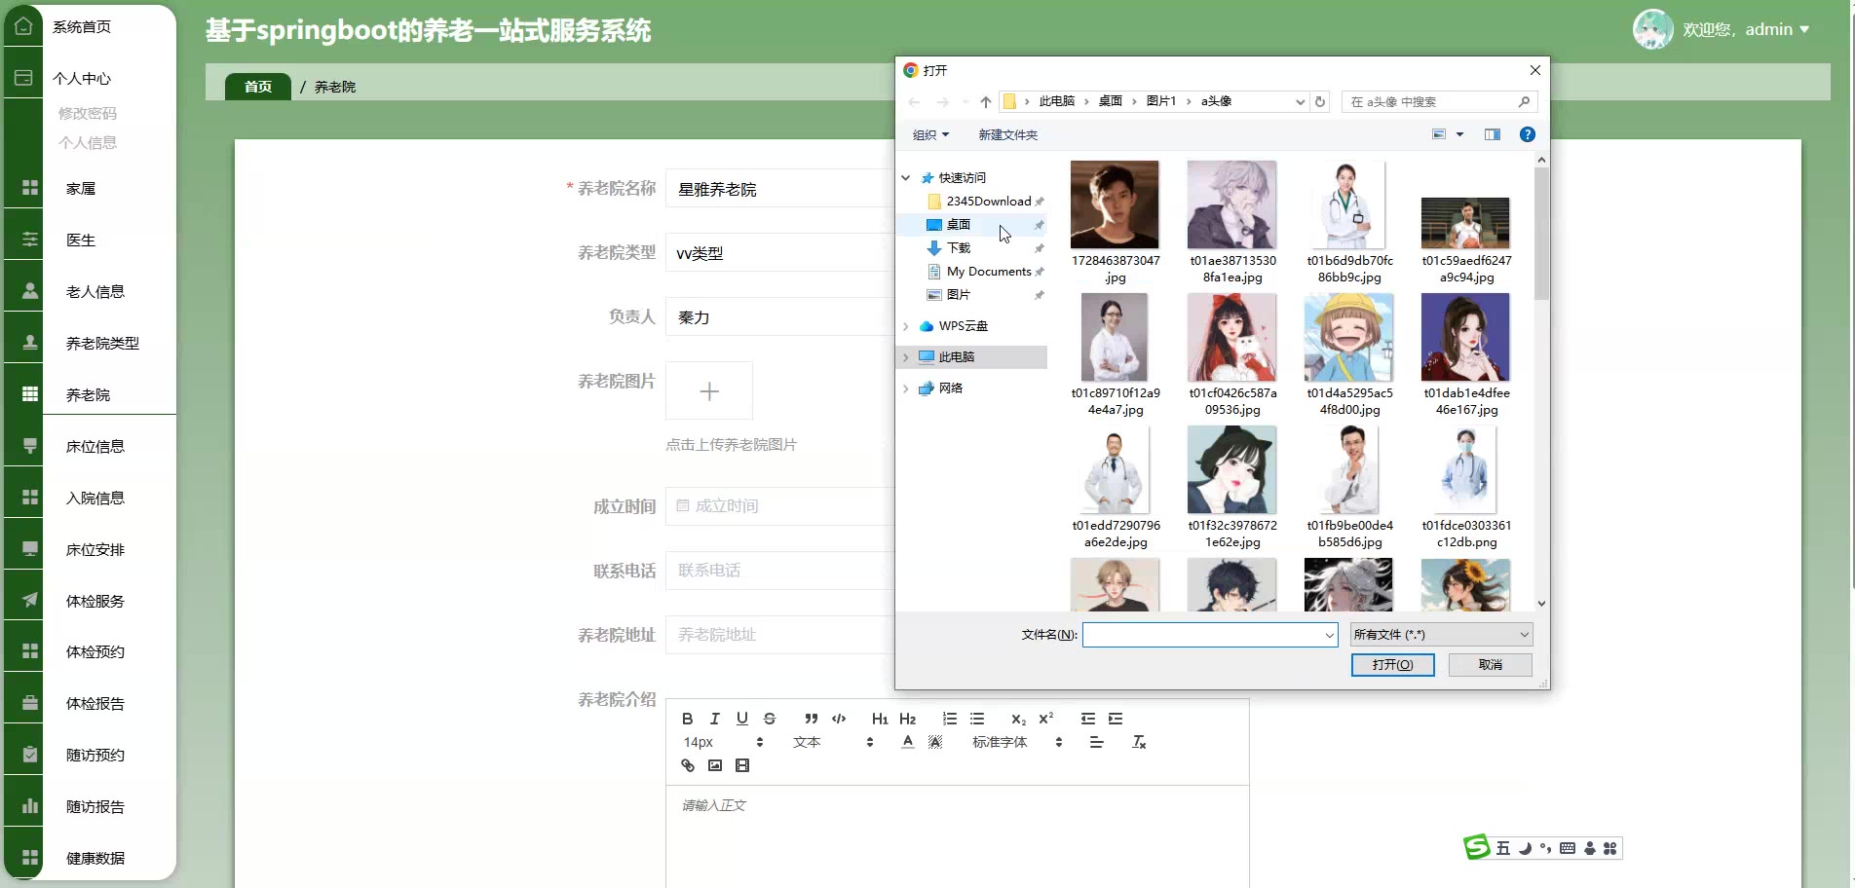Expand the 此电脑 tree node

coord(906,357)
